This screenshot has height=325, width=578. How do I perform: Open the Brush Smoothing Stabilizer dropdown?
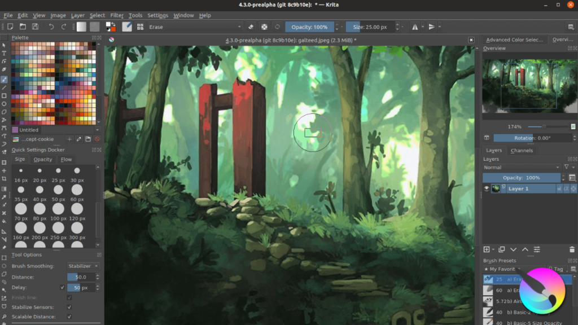click(x=84, y=266)
